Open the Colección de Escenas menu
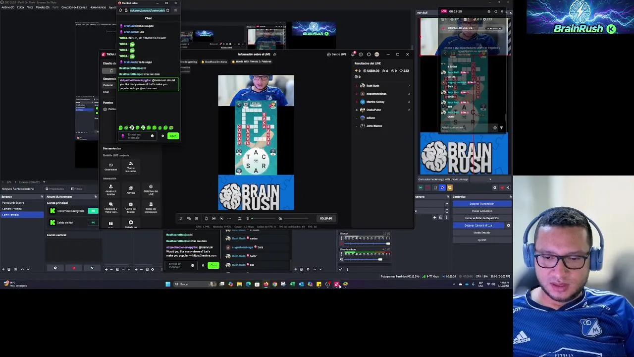This screenshot has height=357, width=634. click(x=73, y=7)
